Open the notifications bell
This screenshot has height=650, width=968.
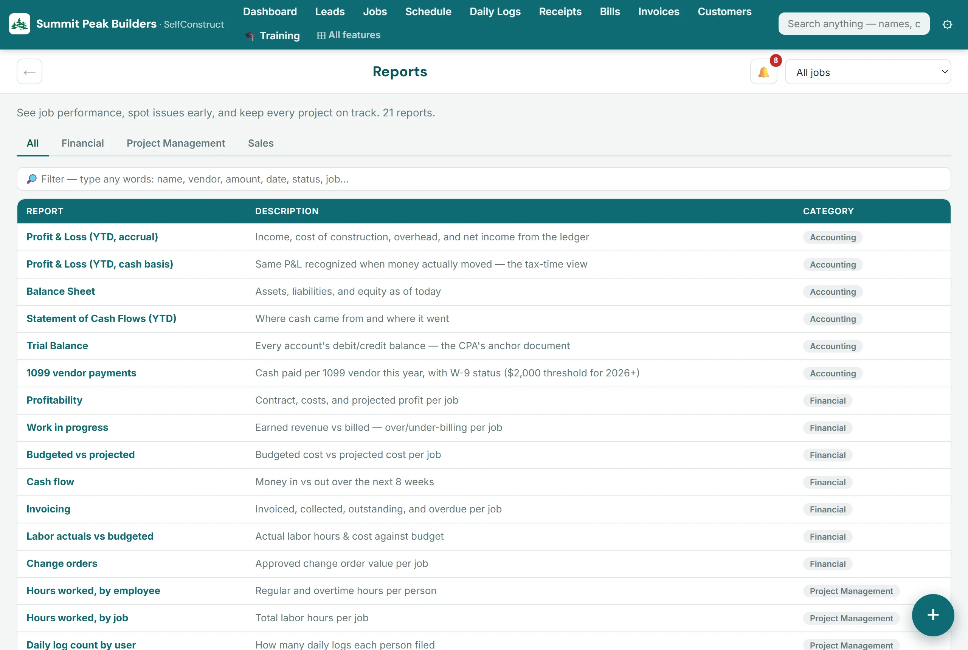[x=763, y=72]
